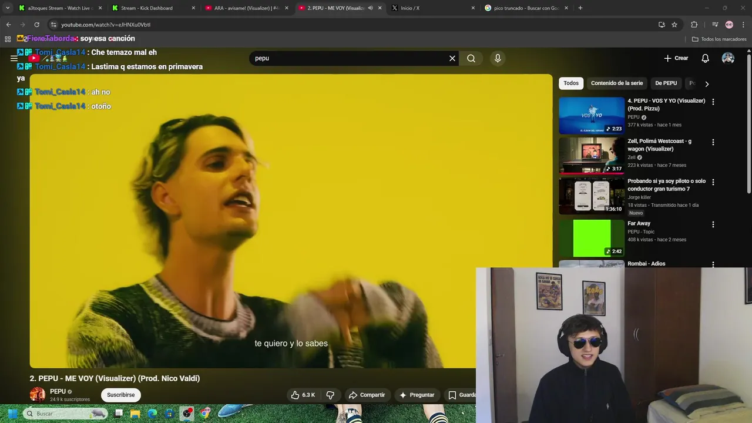The image size is (752, 423).
Task: Click the YouTube search magnifier button
Action: pos(471,58)
